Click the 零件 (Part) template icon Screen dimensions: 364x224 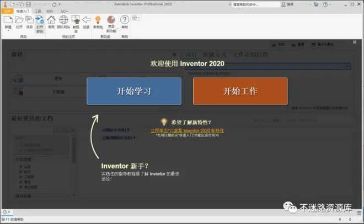pos(18,79)
